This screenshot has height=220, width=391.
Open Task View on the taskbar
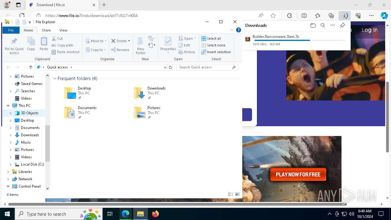coord(110,214)
